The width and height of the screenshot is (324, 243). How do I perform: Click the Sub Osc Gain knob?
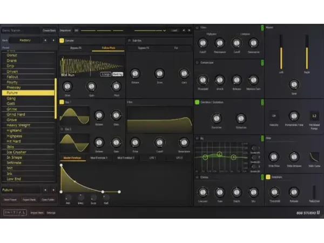[184, 73]
